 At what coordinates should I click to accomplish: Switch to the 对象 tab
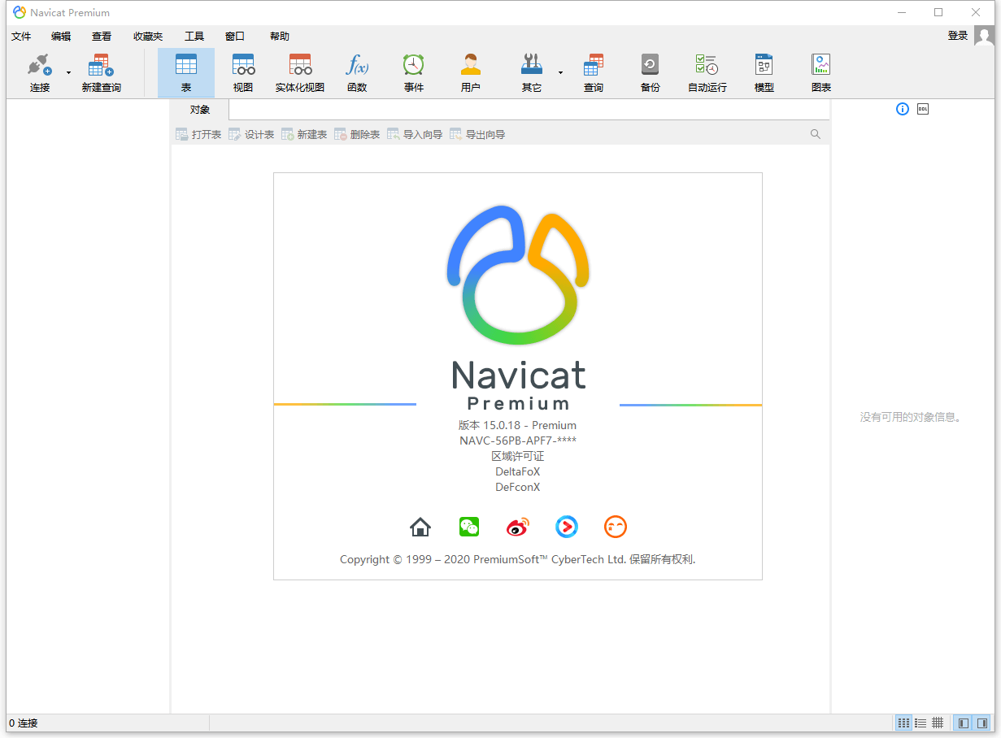[199, 109]
